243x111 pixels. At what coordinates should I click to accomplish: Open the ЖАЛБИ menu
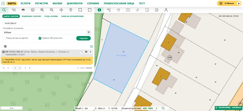pos(57,3)
